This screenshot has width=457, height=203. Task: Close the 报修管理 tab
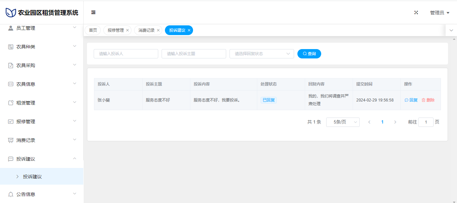point(127,30)
